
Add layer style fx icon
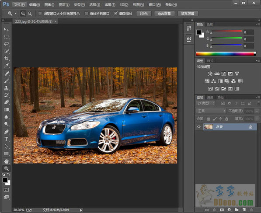point(214,210)
